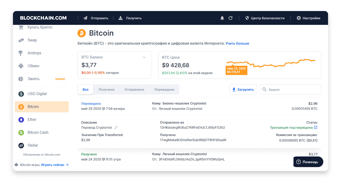Click 'Получить' in the top bar
The height and width of the screenshot is (182, 341).
(134, 18)
